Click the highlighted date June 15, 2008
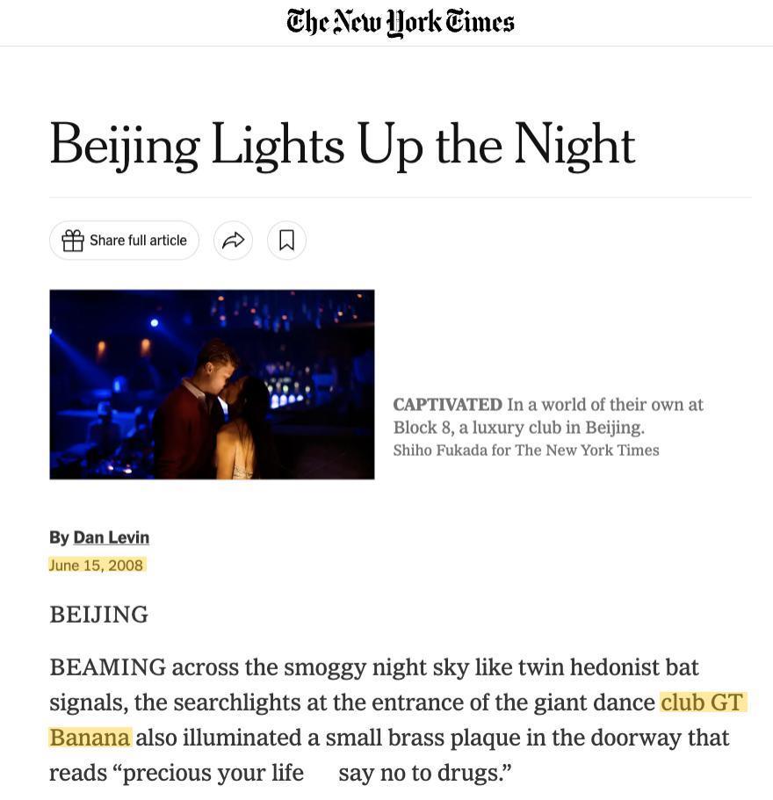The height and width of the screenshot is (800, 773). (96, 565)
